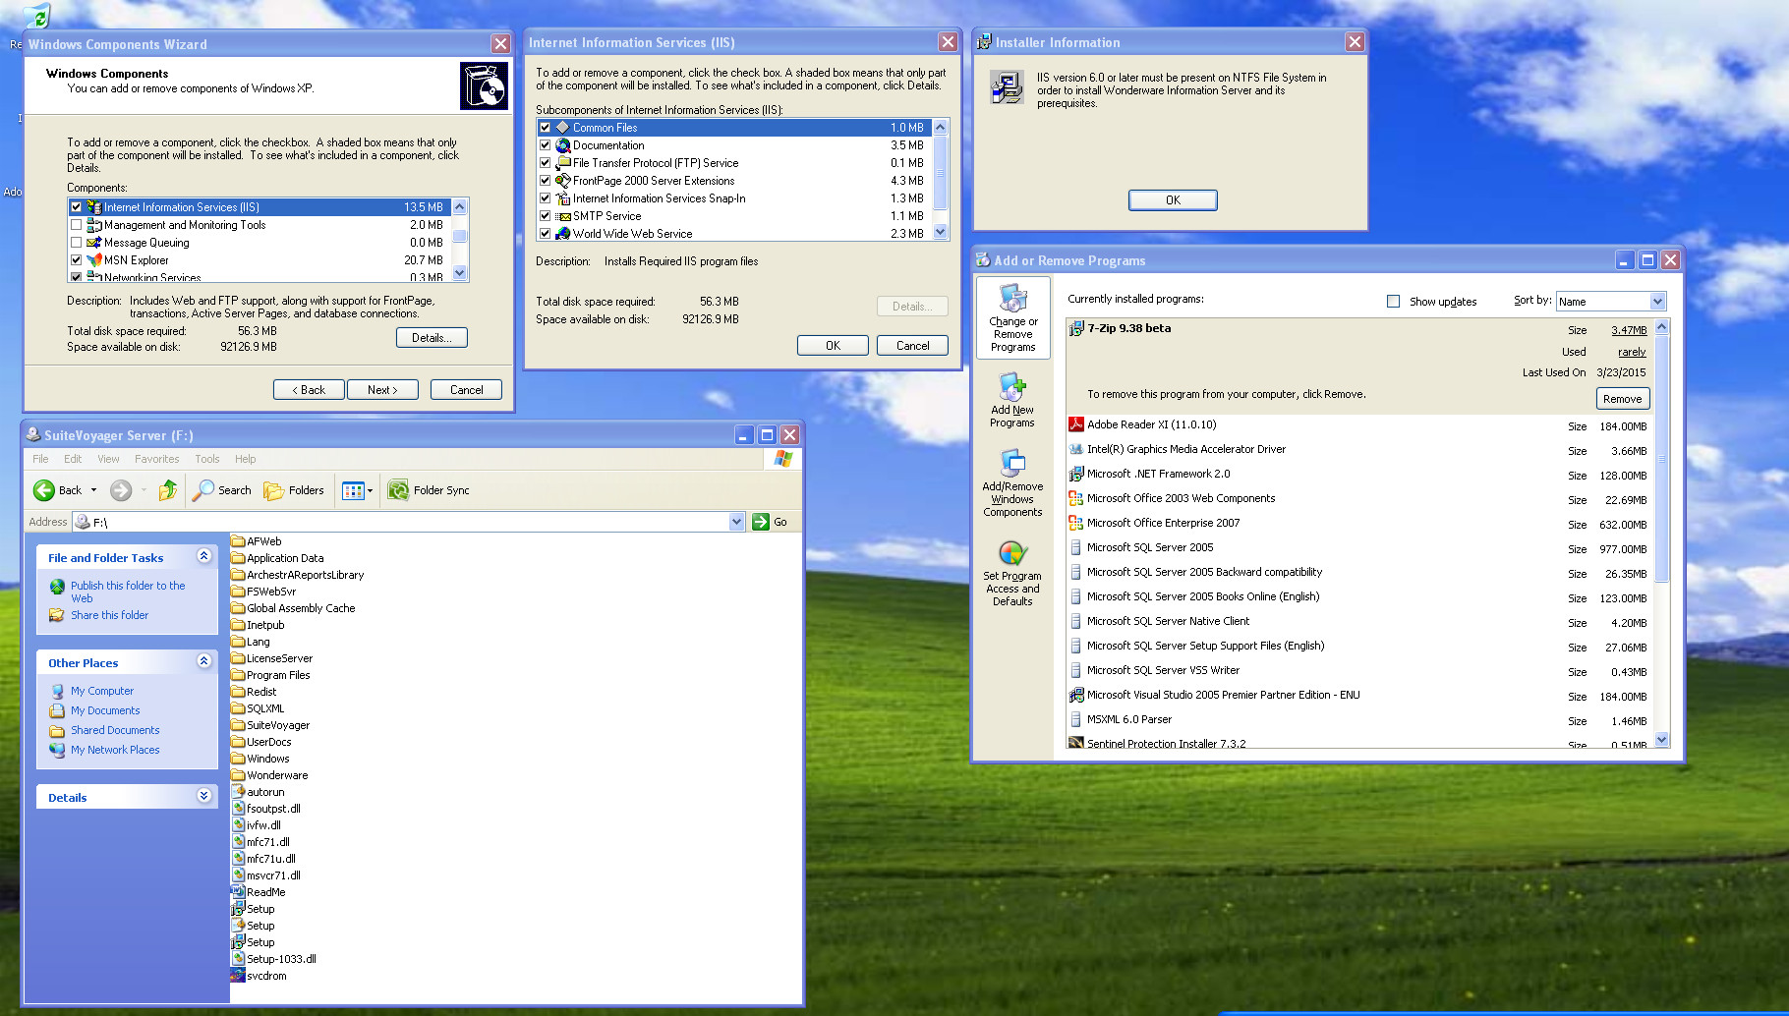Image resolution: width=1789 pixels, height=1016 pixels.
Task: Select Adobe Reader XI program entry icon
Action: pos(1076,424)
